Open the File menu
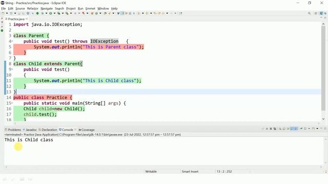The width and height of the screenshot is (328, 184). 4,8
